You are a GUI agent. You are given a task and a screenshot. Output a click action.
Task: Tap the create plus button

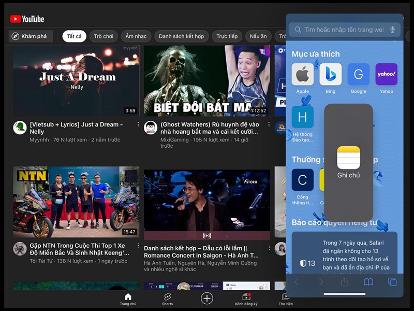click(207, 298)
